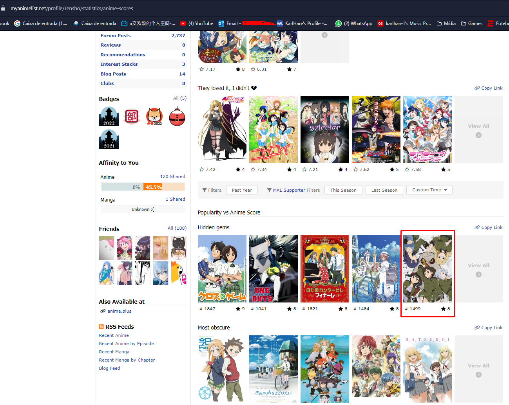Open the Caixa de entrada Gmail bookmark
Screen dimensions: 509x405
point(41,23)
